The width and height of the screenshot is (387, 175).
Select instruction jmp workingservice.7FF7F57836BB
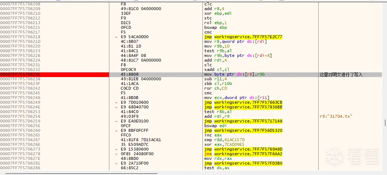[x=243, y=107]
